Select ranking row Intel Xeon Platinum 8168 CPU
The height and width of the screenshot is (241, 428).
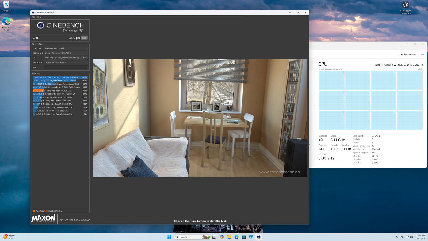[60, 77]
